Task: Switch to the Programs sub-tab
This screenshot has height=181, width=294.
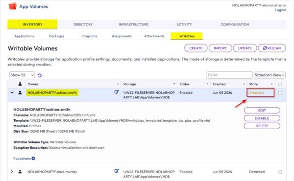Action: 89,36
